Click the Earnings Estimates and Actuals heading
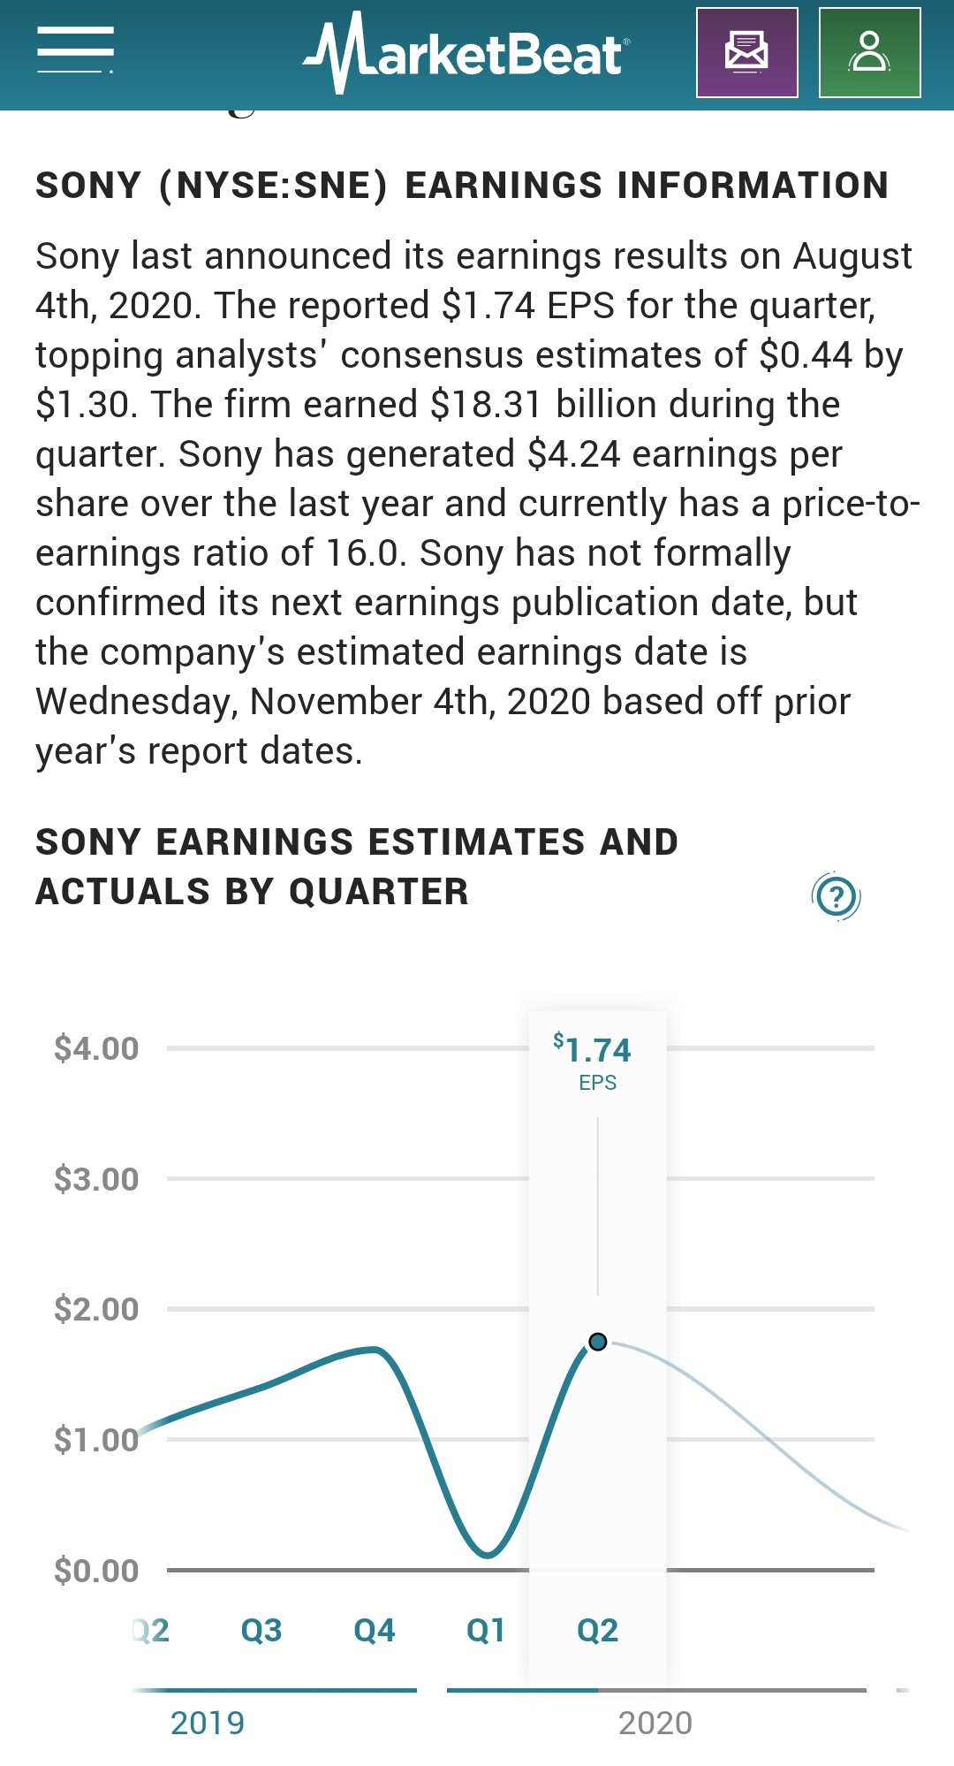This screenshot has height=1766, width=954. coord(357,866)
